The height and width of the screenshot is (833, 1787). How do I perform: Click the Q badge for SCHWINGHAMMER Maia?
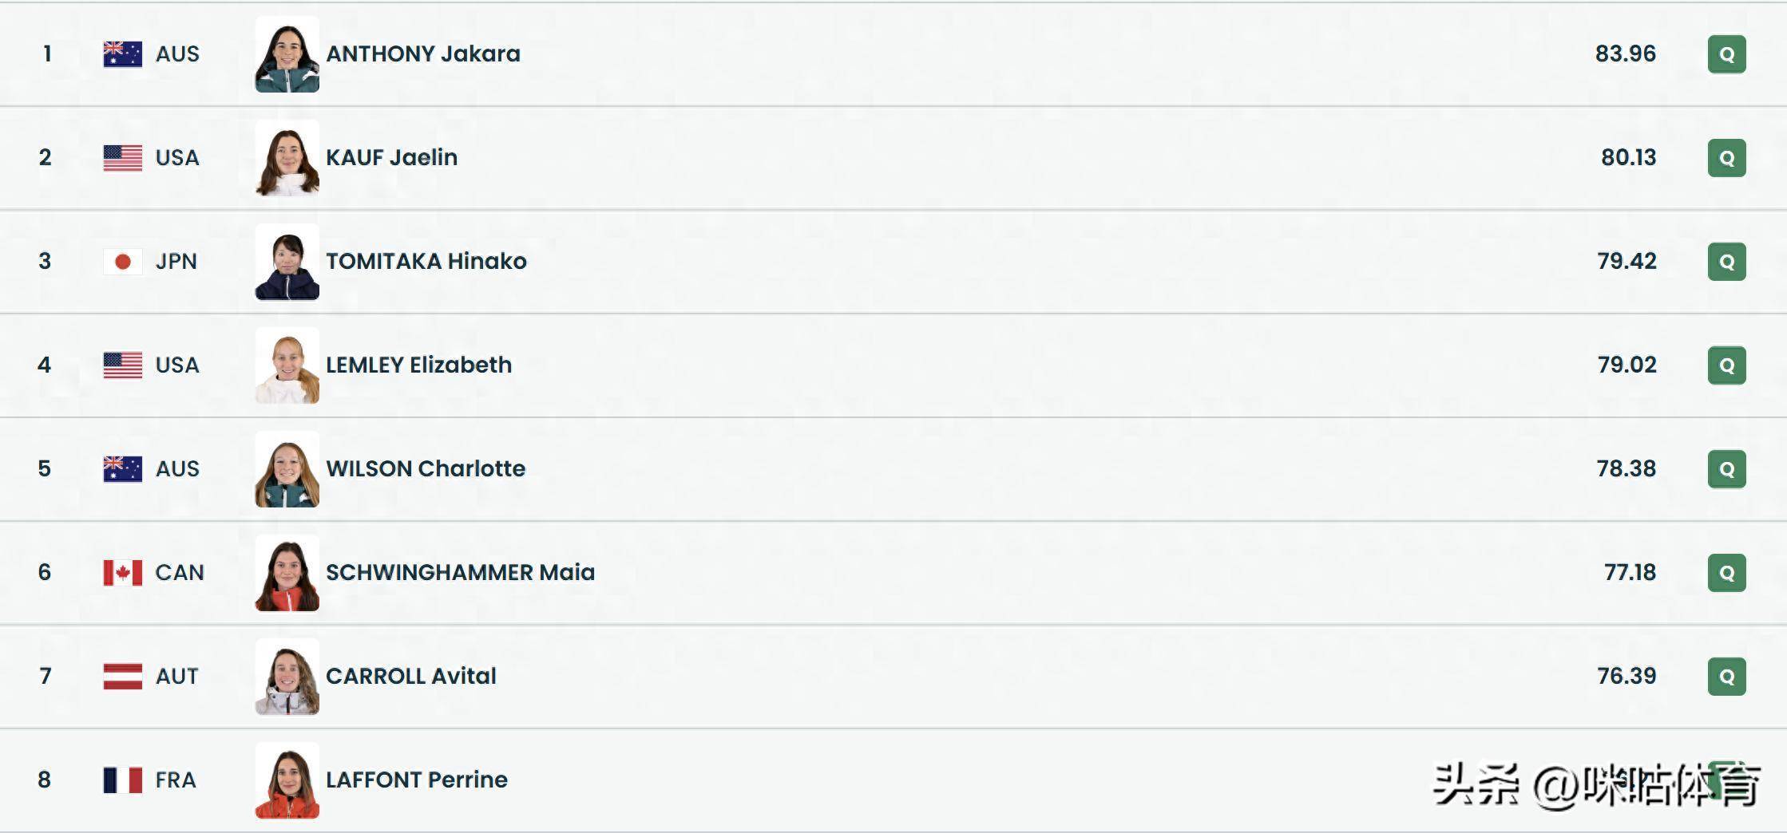[x=1726, y=573]
